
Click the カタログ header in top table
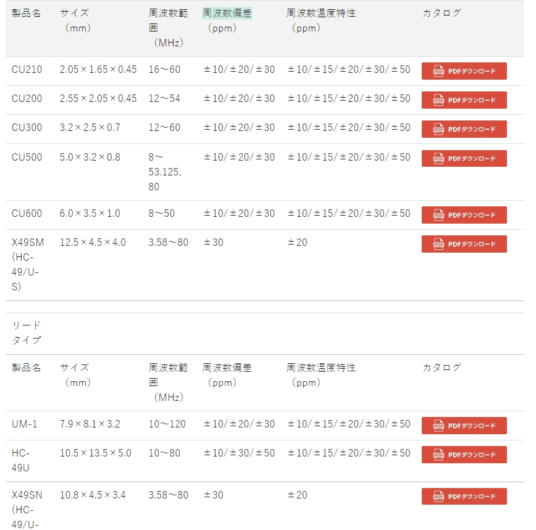[x=442, y=13]
